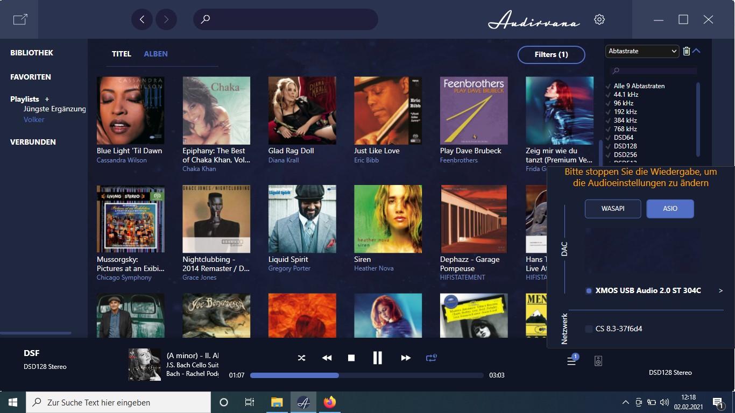Open Task View on the taskbar
Viewport: 735px width, 413px height.
click(x=250, y=402)
